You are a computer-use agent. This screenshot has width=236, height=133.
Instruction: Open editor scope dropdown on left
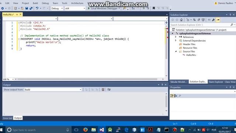[x=30, y=19]
